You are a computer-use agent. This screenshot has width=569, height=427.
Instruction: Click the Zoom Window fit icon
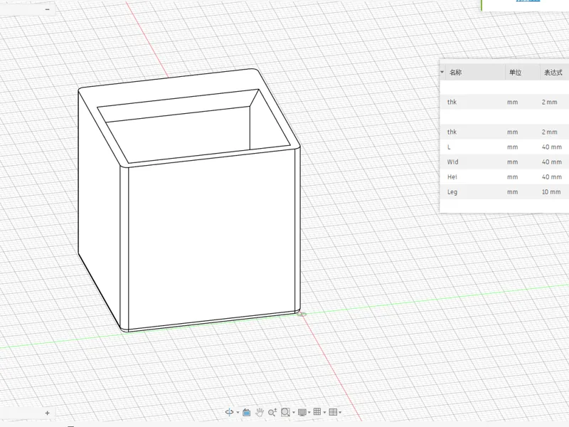(285, 412)
